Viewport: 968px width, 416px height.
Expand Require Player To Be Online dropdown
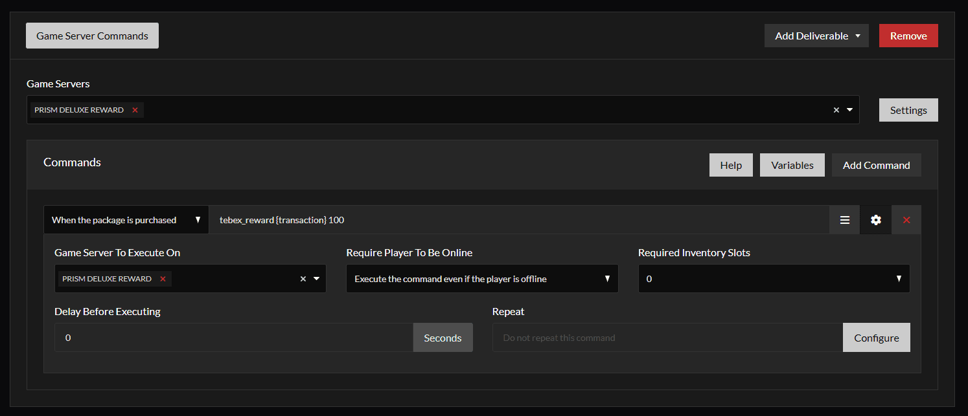[481, 279]
